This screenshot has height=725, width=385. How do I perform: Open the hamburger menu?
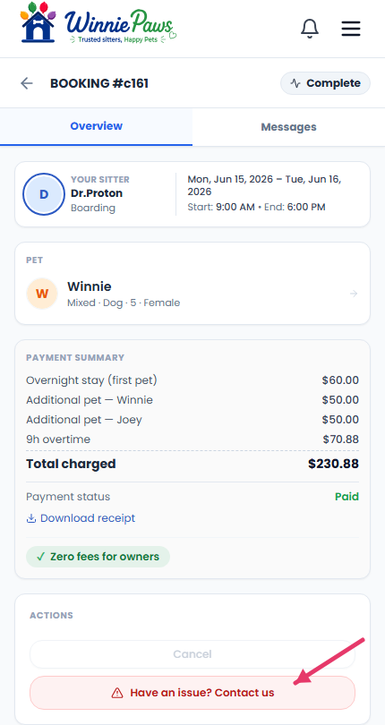[351, 29]
